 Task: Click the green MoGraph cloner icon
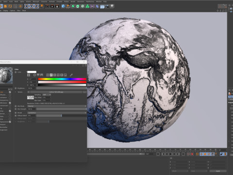click(x=87, y=6)
